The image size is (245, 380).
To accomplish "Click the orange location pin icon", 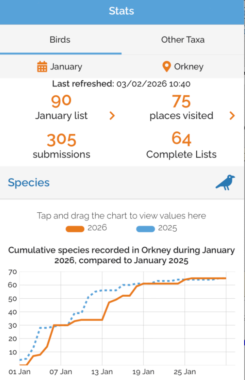I will point(166,67).
